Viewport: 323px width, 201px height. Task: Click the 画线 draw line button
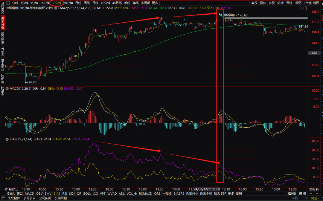[x=290, y=3]
